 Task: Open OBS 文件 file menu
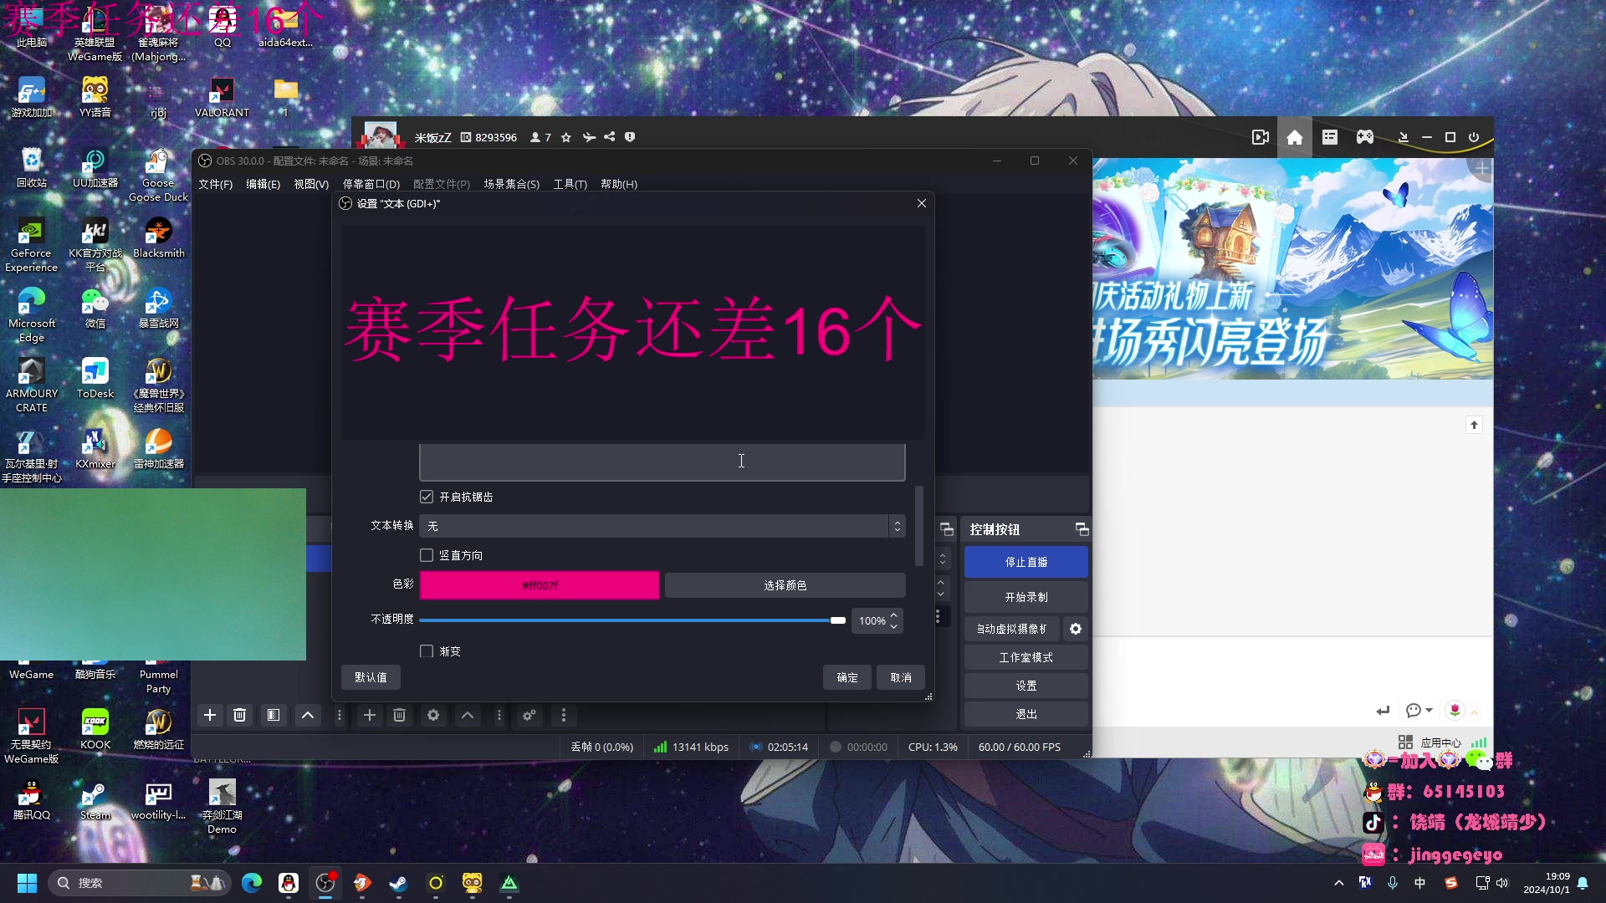click(x=216, y=184)
